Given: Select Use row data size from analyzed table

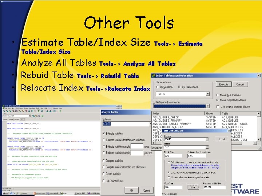Looking at the screenshot, I should (169, 177).
